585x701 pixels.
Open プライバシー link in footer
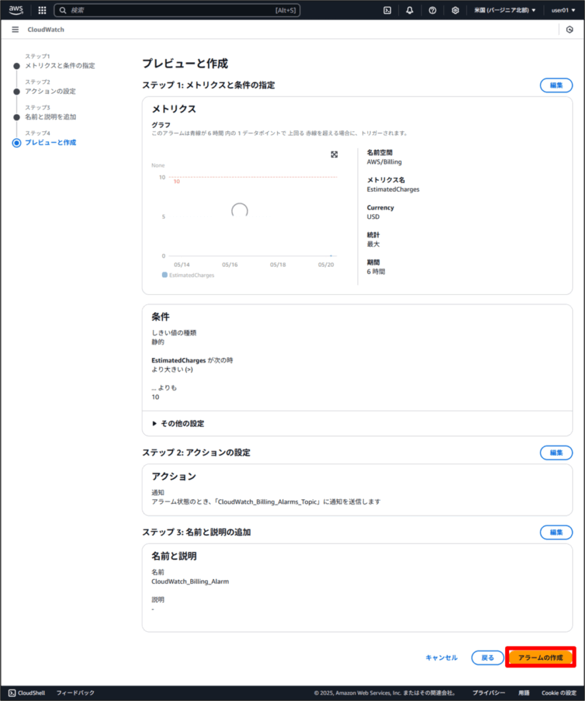[489, 693]
